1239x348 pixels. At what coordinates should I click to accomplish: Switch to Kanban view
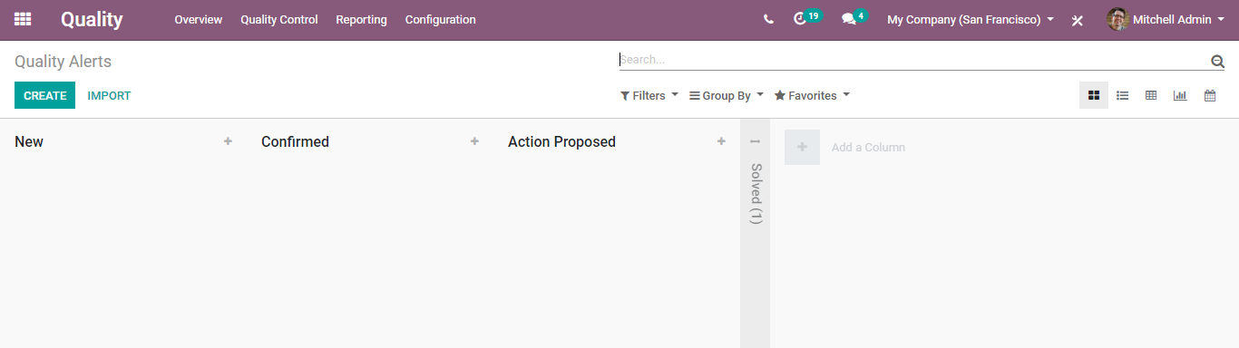(1094, 95)
